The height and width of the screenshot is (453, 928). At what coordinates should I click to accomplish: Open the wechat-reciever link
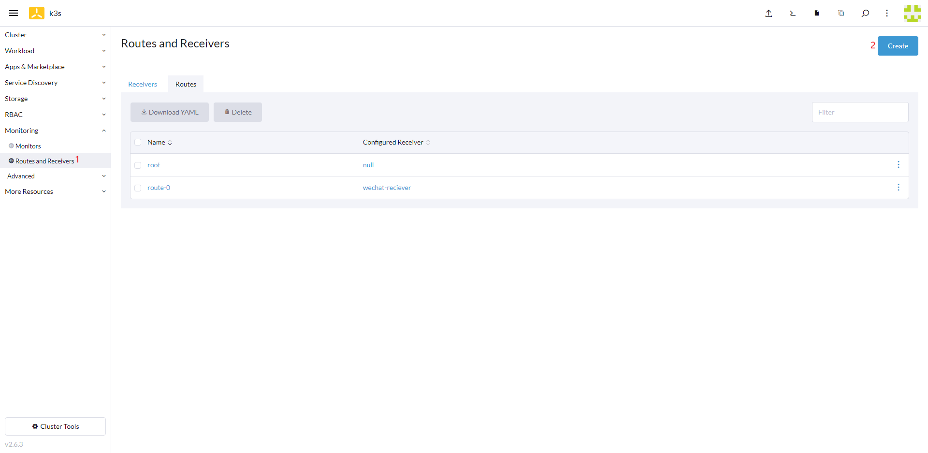pyautogui.click(x=387, y=188)
